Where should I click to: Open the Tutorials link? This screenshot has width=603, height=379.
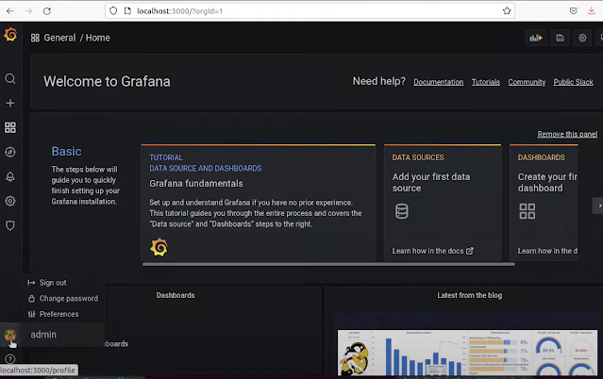[486, 82]
